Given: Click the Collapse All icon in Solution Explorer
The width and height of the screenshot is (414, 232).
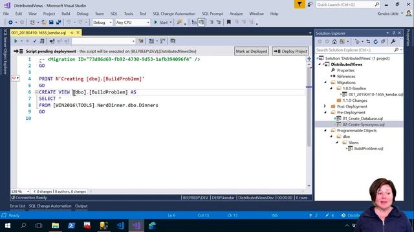Looking at the screenshot, I should (383, 41).
